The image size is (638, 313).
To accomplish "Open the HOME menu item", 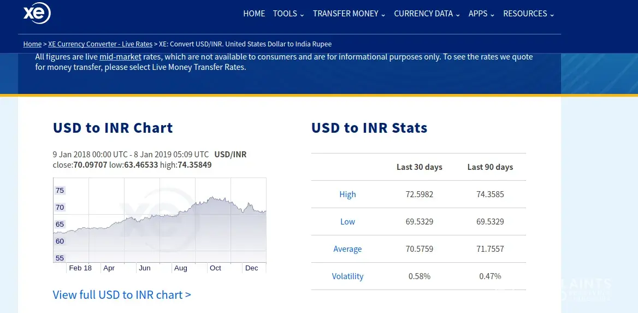I will (x=254, y=14).
